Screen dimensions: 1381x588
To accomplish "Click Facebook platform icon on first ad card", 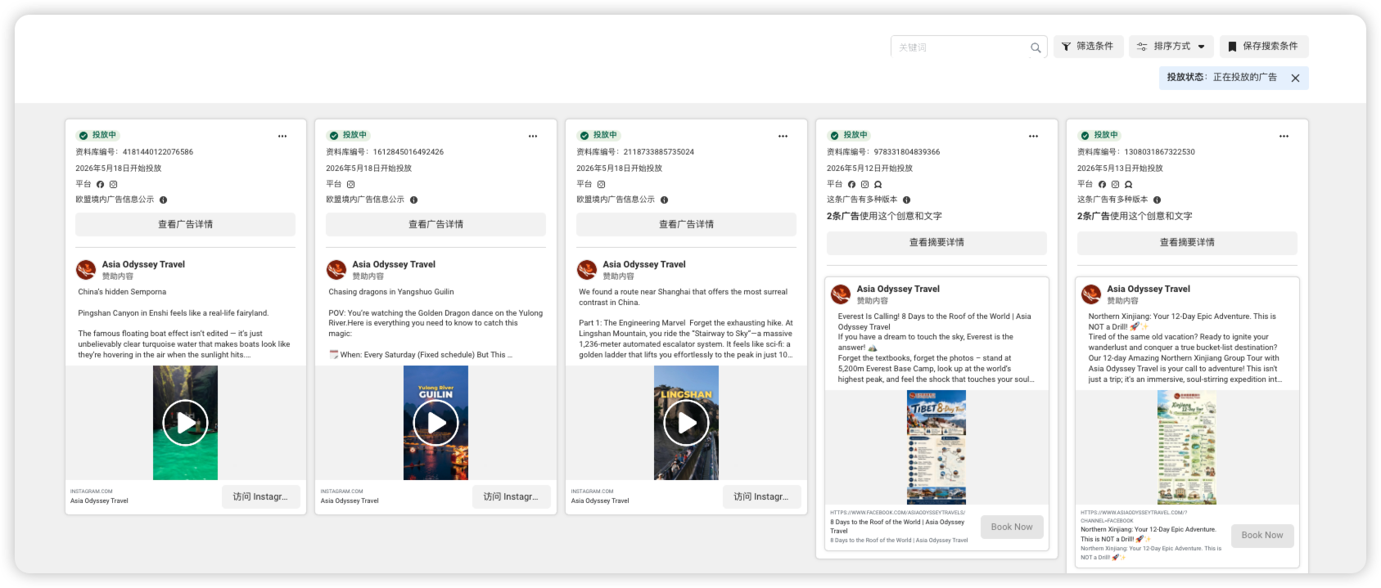I will (x=100, y=185).
